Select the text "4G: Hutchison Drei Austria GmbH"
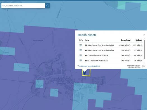 (x=99, y=50)
